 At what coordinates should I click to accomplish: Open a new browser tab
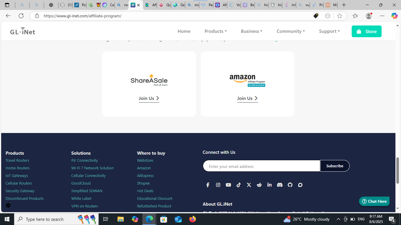click(344, 5)
